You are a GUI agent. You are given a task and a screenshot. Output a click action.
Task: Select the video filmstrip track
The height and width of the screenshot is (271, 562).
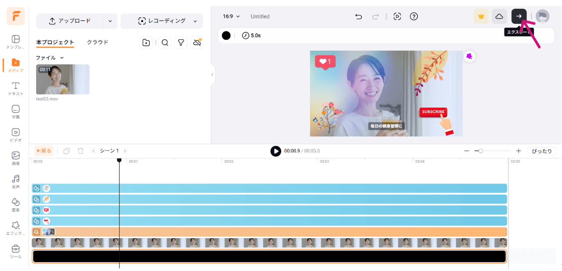point(269,242)
